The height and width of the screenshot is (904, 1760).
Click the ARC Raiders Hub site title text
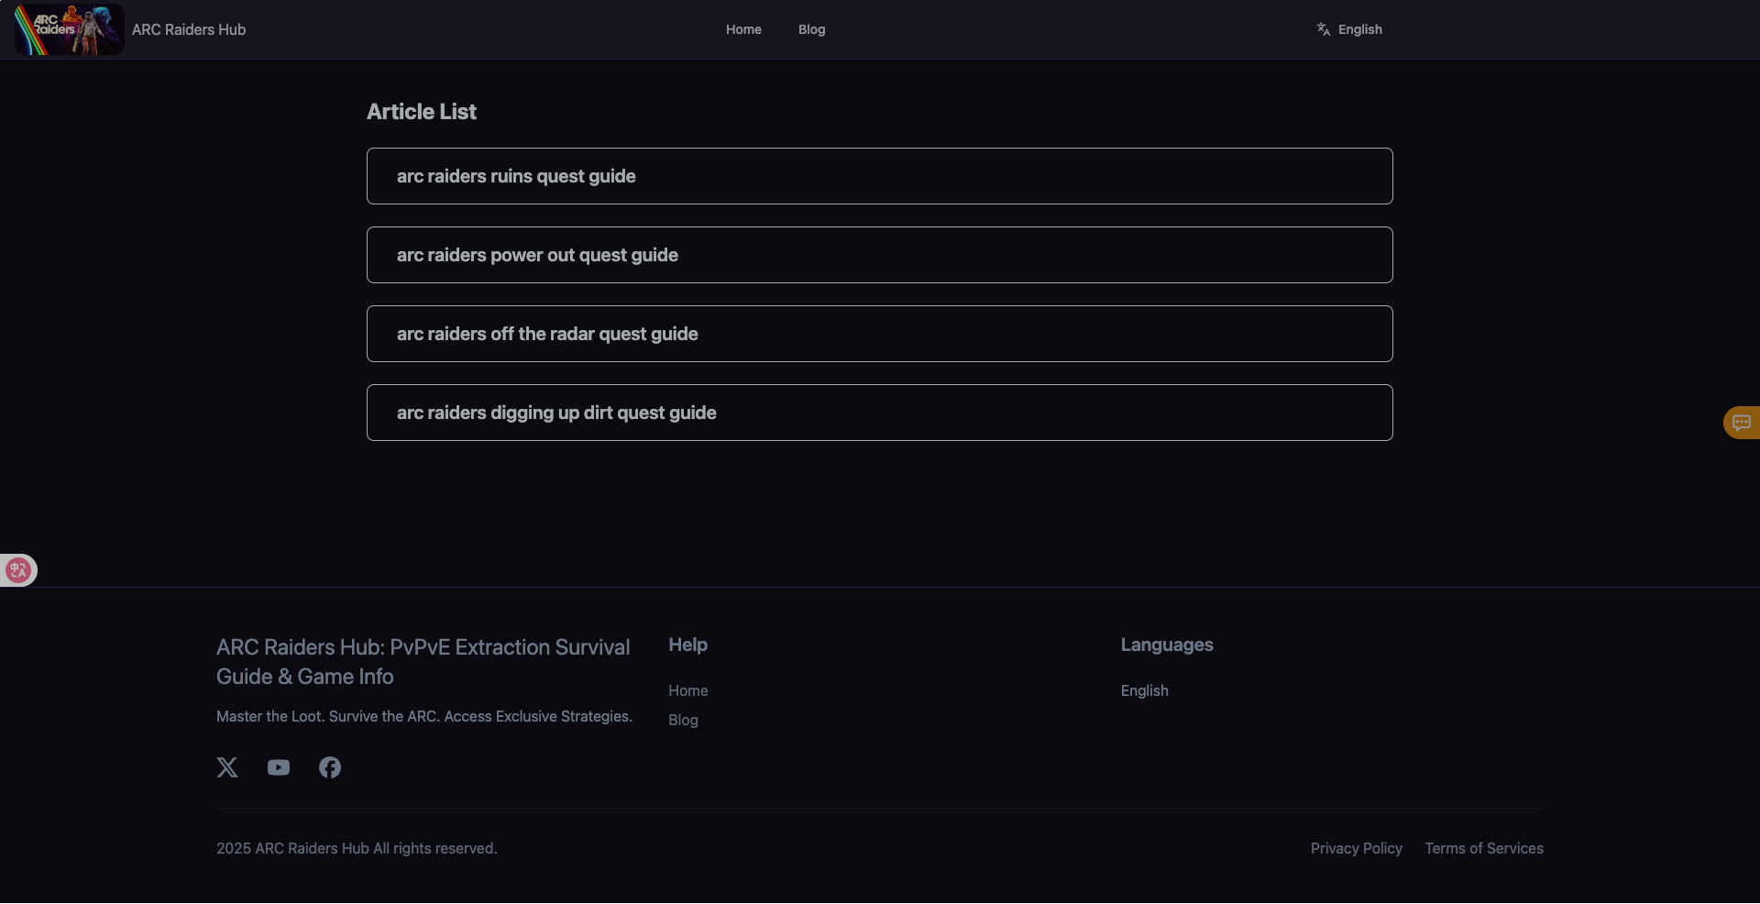[188, 29]
